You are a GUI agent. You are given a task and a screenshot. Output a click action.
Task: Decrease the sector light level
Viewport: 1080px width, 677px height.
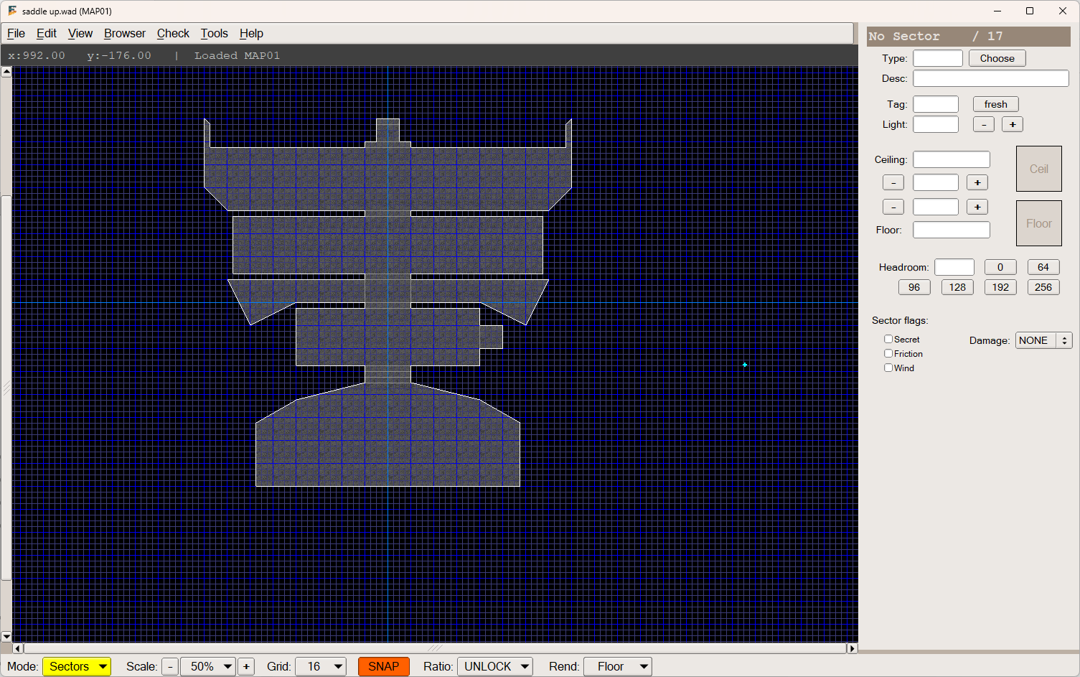click(984, 124)
